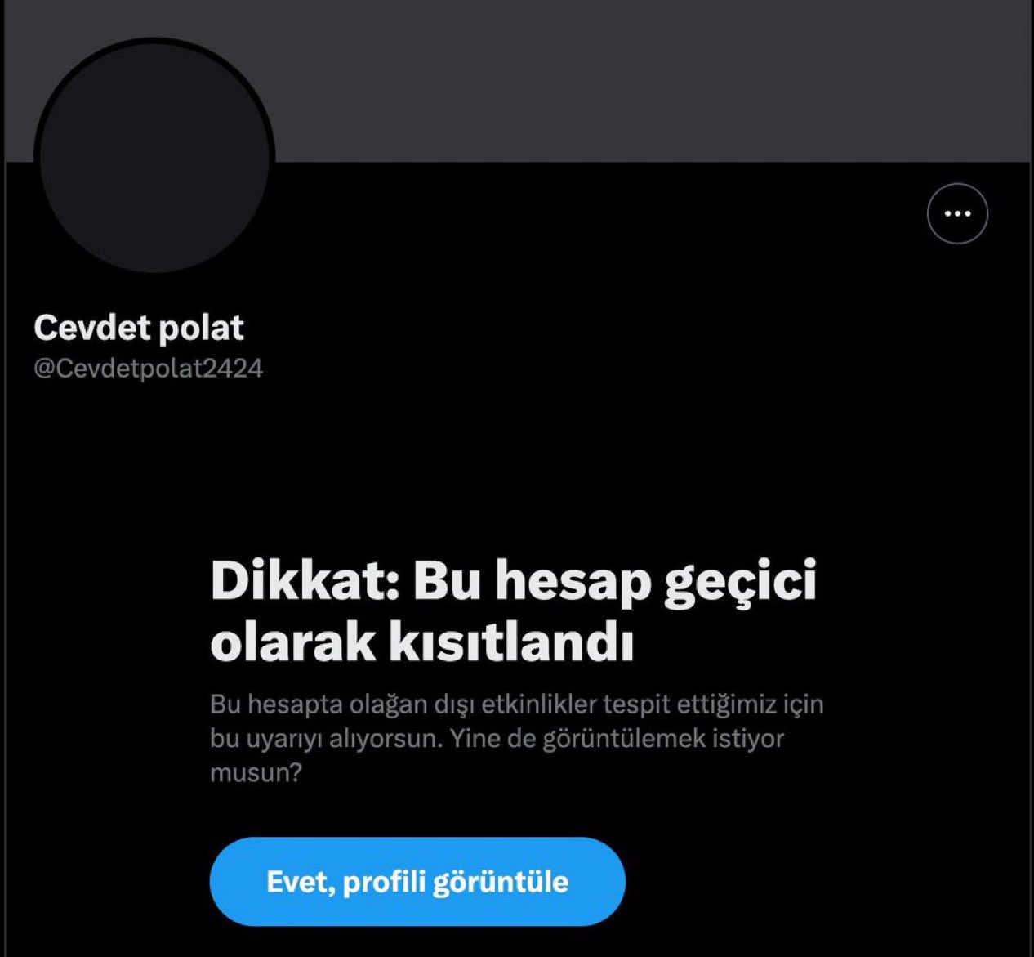The width and height of the screenshot is (1034, 957).
Task: Click the word 'musun?' ending the description
Action: click(x=256, y=772)
